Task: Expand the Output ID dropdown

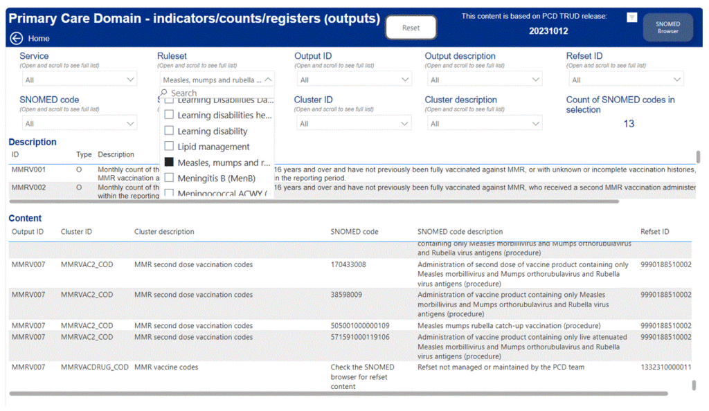Action: 354,80
